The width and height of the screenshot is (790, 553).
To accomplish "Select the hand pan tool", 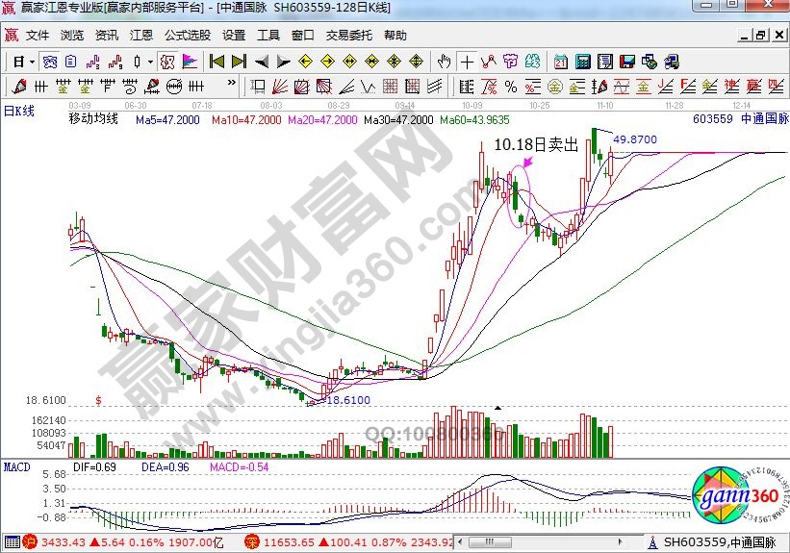I will [444, 62].
